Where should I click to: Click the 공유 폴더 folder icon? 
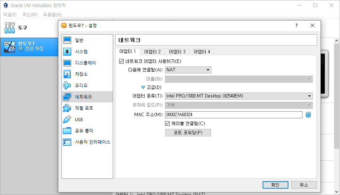pos(67,131)
